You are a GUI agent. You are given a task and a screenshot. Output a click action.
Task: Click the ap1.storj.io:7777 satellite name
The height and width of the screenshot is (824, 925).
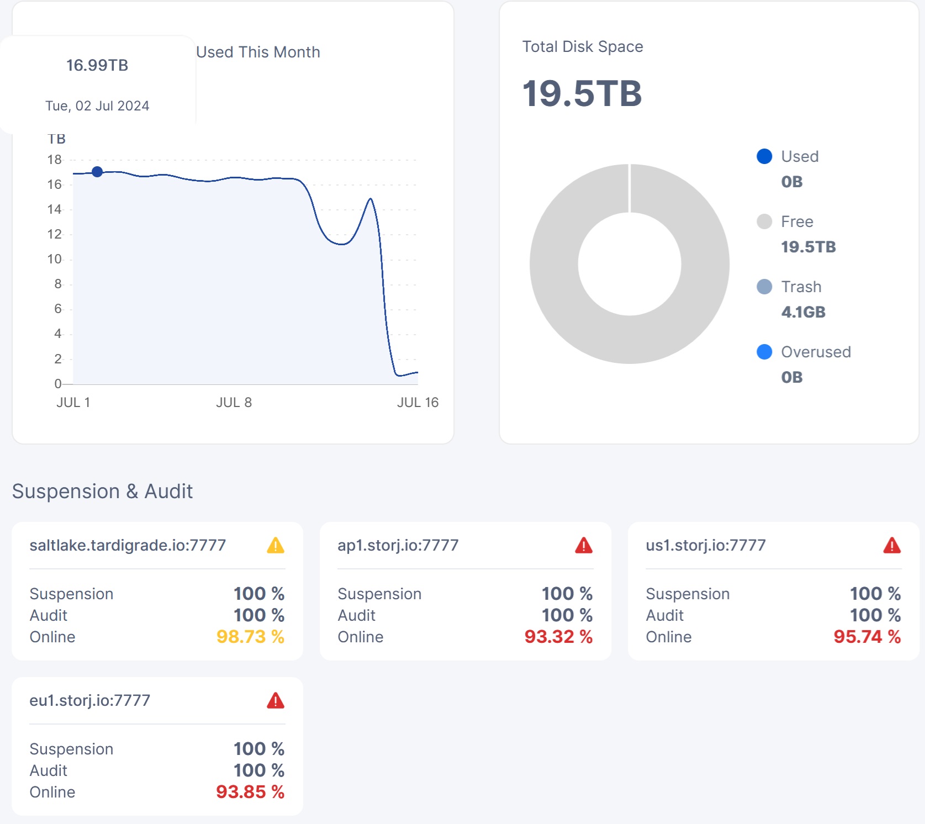pyautogui.click(x=398, y=545)
